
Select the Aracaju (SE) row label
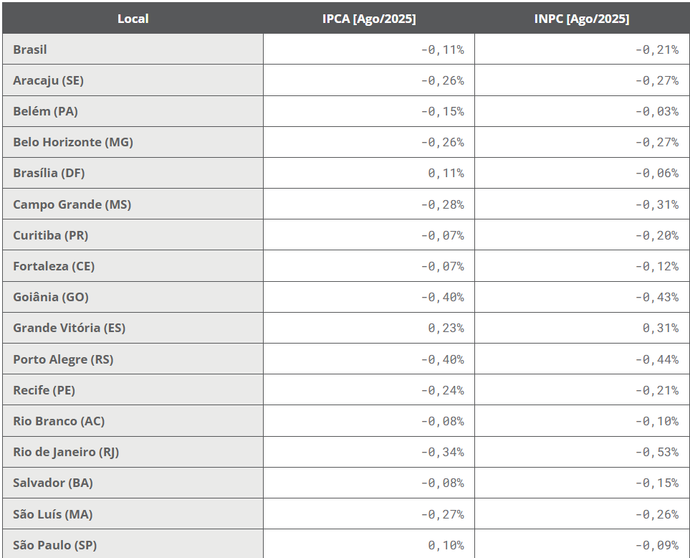[48, 80]
